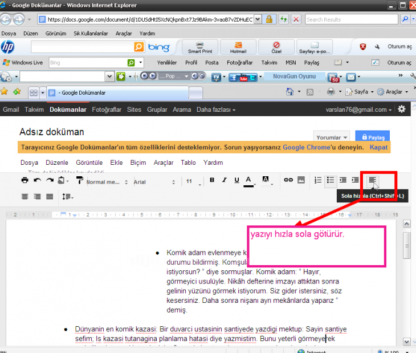This screenshot has width=416, height=353.
Task: Open the Biçim menu
Action: [x=138, y=163]
